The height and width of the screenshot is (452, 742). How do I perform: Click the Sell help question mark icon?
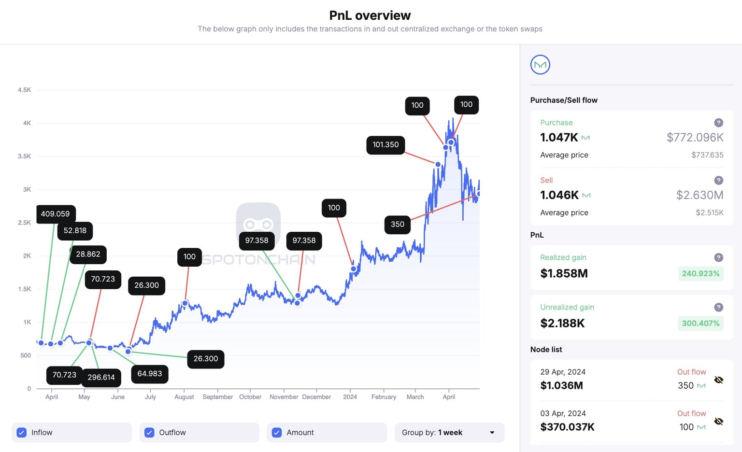[x=718, y=180]
